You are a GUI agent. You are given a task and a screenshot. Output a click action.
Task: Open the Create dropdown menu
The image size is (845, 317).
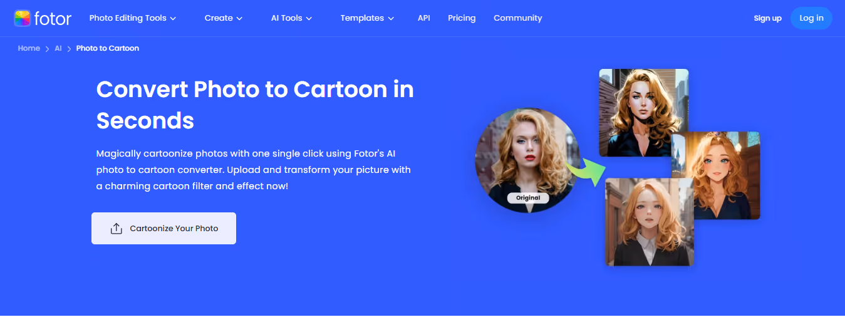223,18
